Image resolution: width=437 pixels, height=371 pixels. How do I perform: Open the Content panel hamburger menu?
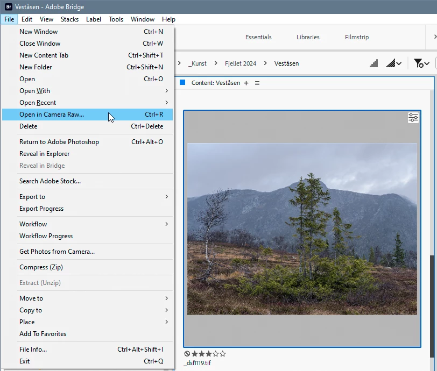pyautogui.click(x=257, y=83)
